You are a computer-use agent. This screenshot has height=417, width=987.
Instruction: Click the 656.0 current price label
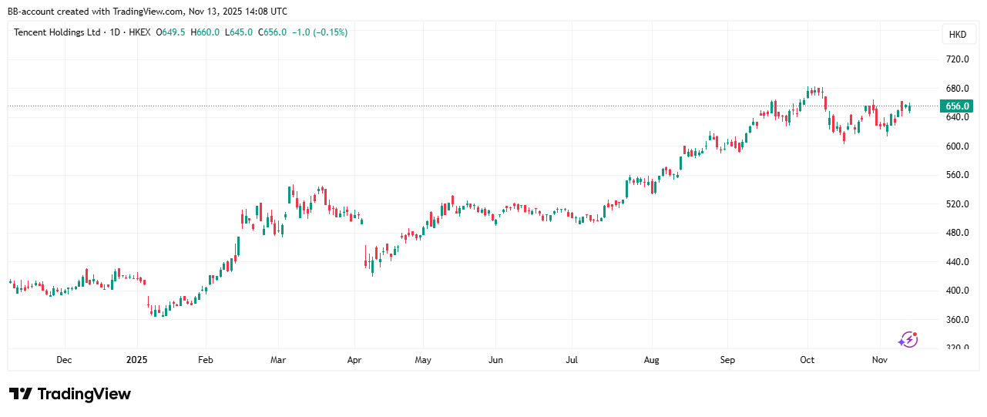tap(957, 106)
